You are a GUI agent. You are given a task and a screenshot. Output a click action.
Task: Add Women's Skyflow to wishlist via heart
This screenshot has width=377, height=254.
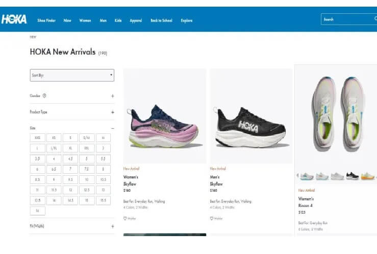coord(125,218)
